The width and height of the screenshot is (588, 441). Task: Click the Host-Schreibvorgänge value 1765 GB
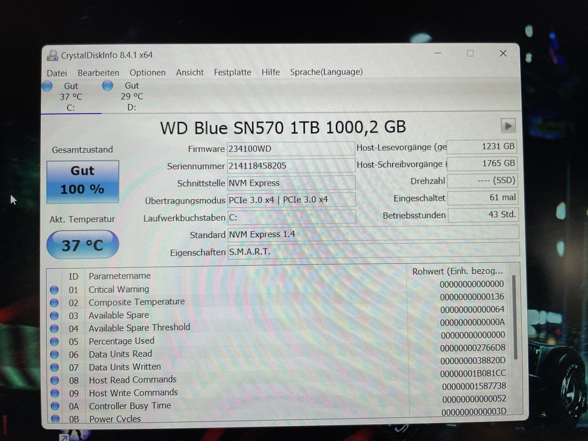[482, 164]
